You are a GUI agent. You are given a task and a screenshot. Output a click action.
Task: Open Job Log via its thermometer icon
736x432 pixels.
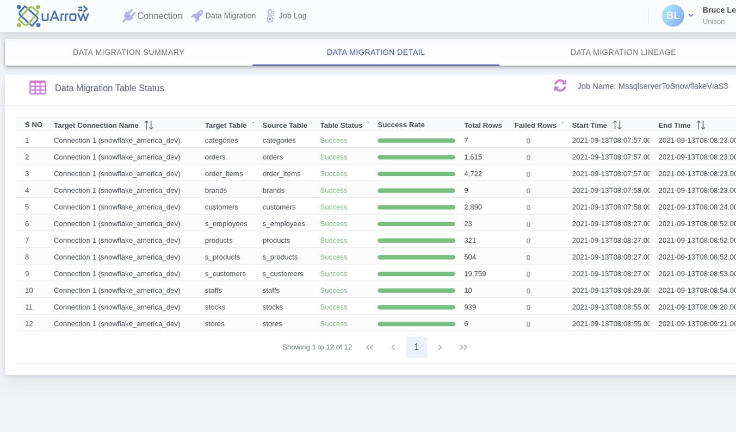[x=270, y=16]
